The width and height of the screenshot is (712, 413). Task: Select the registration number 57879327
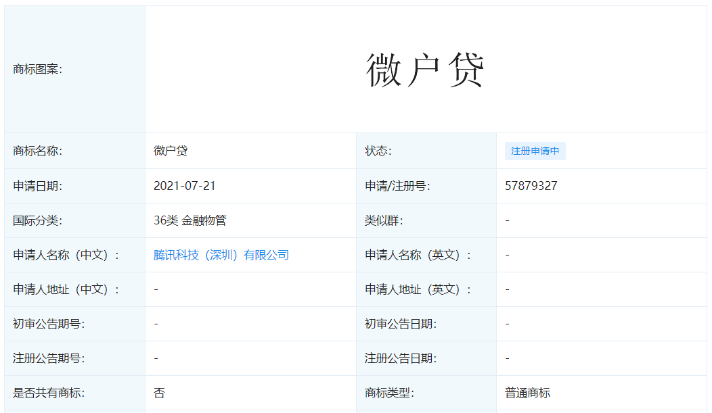(x=531, y=186)
